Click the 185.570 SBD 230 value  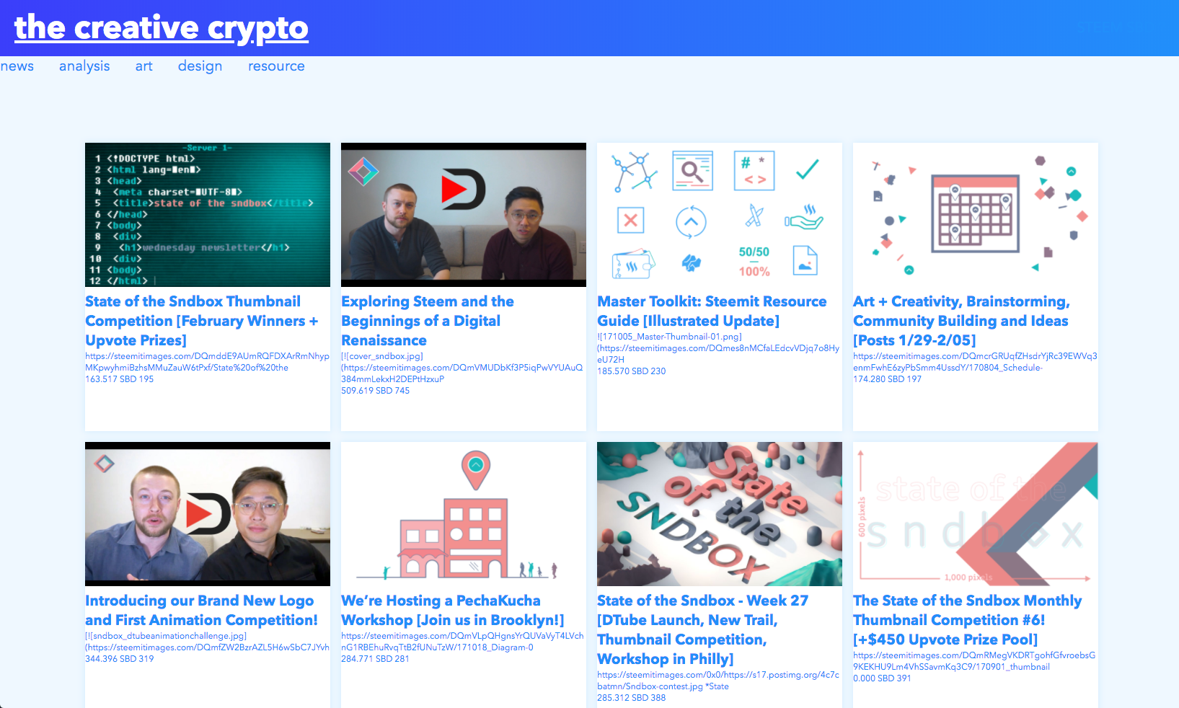[632, 371]
